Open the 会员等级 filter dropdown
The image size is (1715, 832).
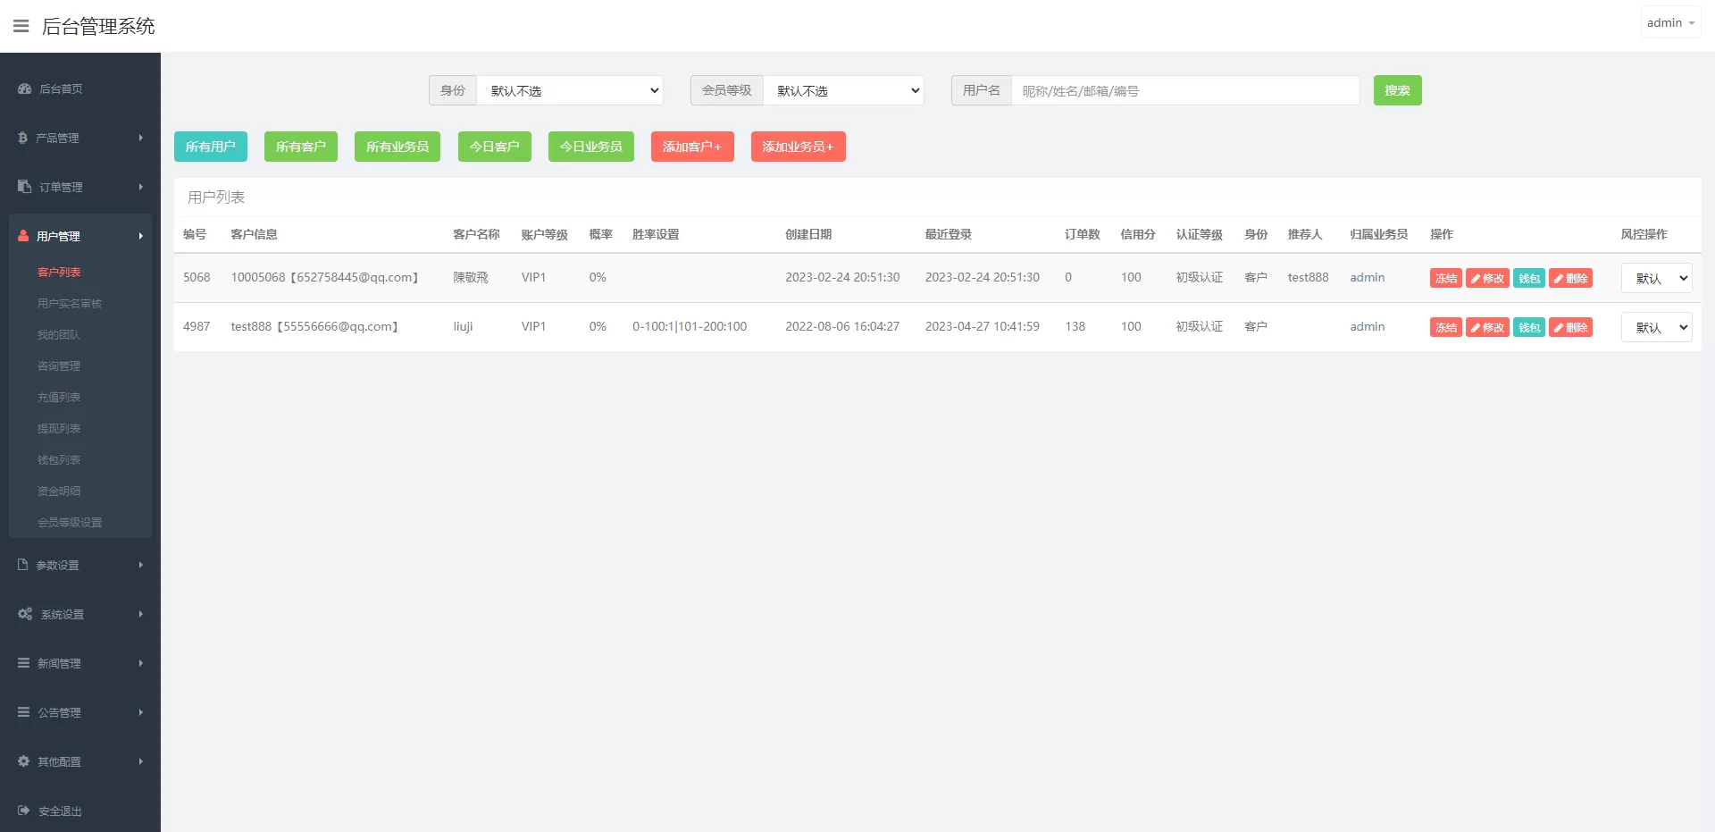(843, 90)
